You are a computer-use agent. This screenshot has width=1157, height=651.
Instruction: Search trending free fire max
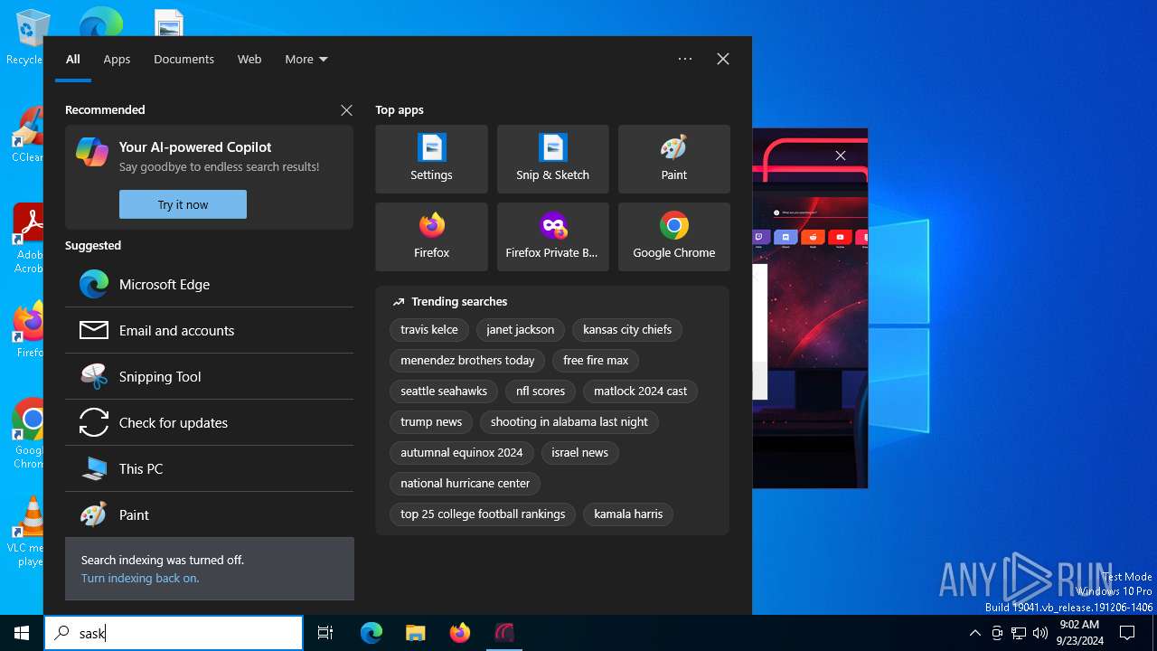(x=596, y=361)
